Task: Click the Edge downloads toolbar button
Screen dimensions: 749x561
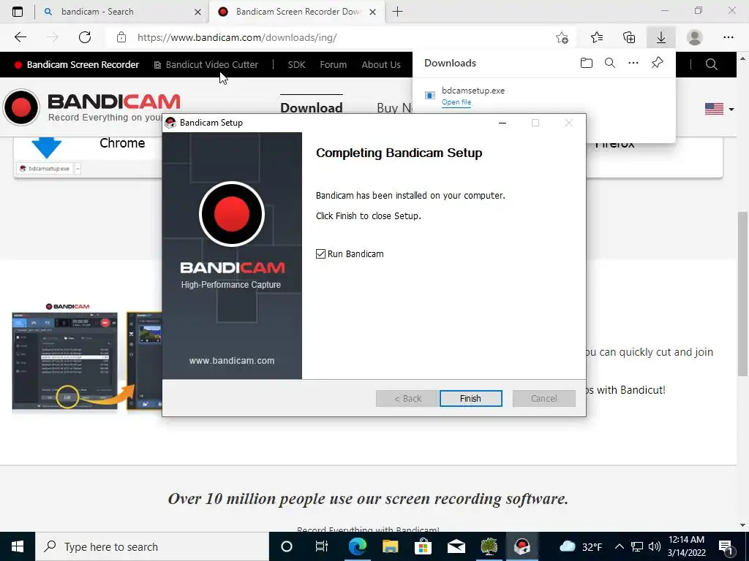Action: (661, 37)
